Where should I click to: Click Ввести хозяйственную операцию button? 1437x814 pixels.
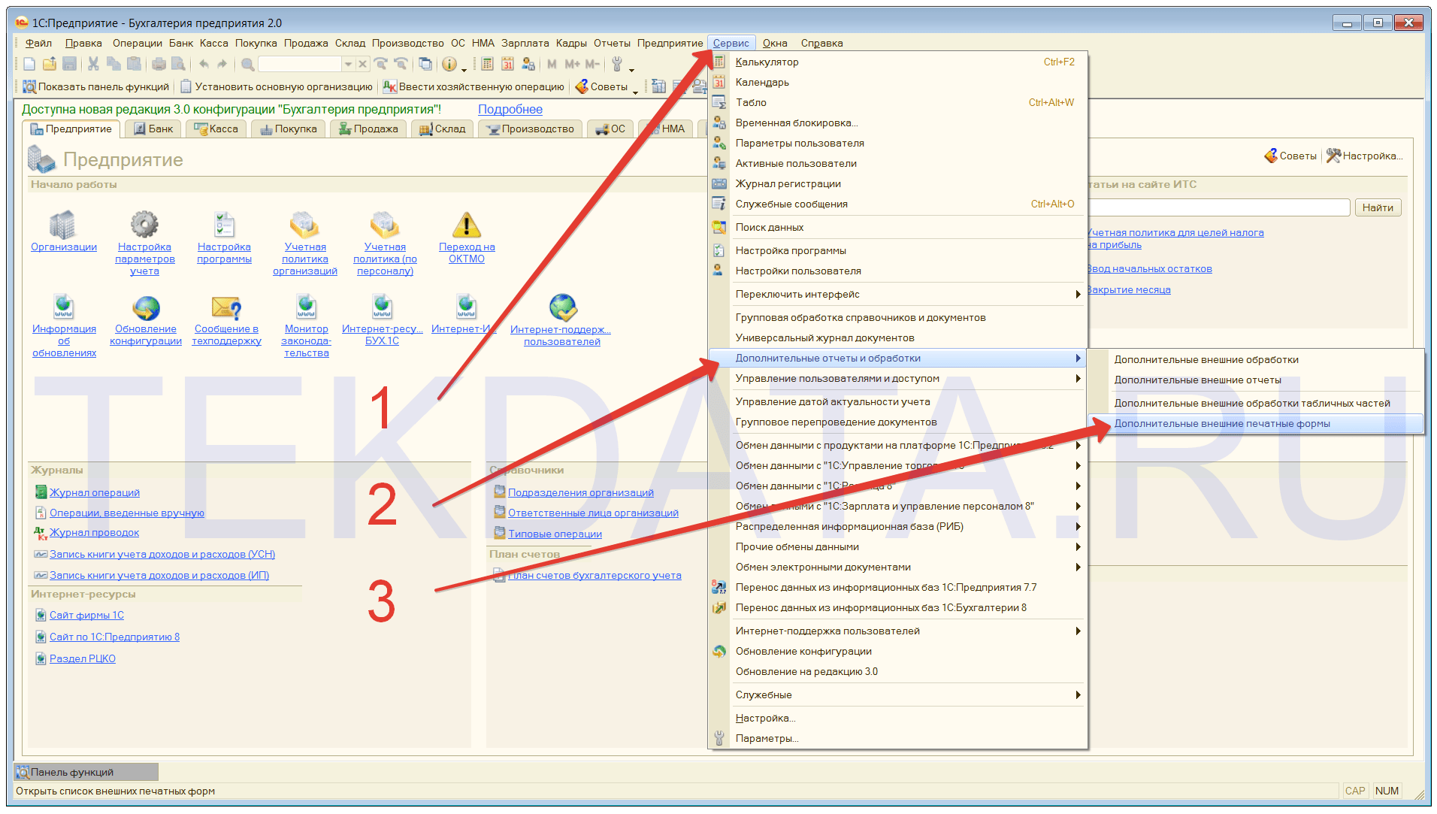(473, 86)
